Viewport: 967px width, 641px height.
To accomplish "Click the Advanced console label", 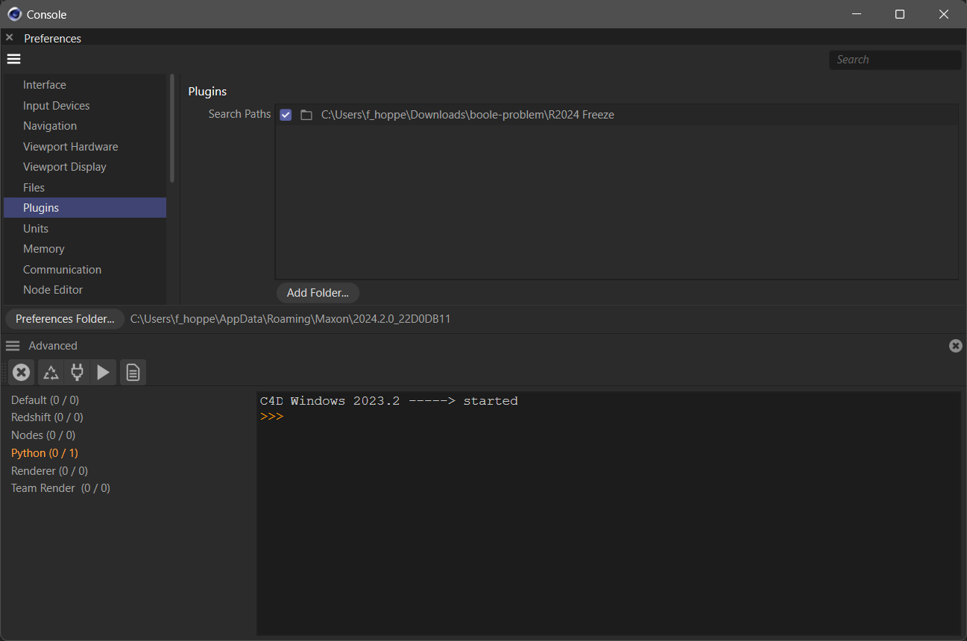I will pyautogui.click(x=53, y=346).
